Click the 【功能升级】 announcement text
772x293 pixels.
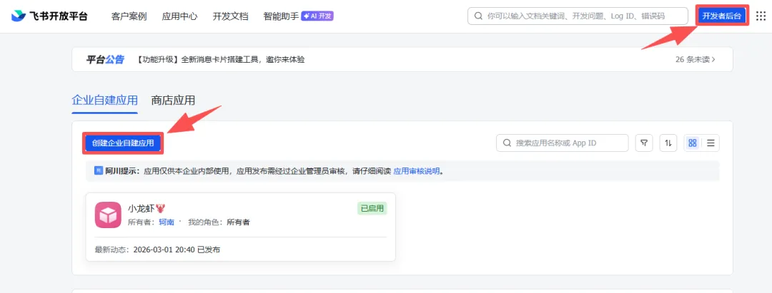221,59
